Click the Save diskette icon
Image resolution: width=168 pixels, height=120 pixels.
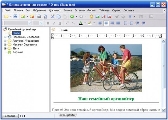coord(15,17)
